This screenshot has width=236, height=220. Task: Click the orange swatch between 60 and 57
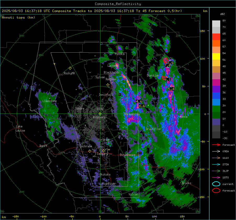[x=216, y=43]
